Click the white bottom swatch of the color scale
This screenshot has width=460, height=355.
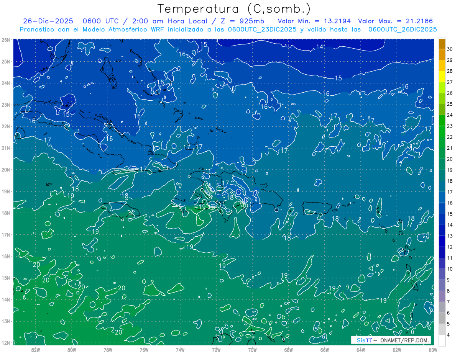tap(442, 340)
